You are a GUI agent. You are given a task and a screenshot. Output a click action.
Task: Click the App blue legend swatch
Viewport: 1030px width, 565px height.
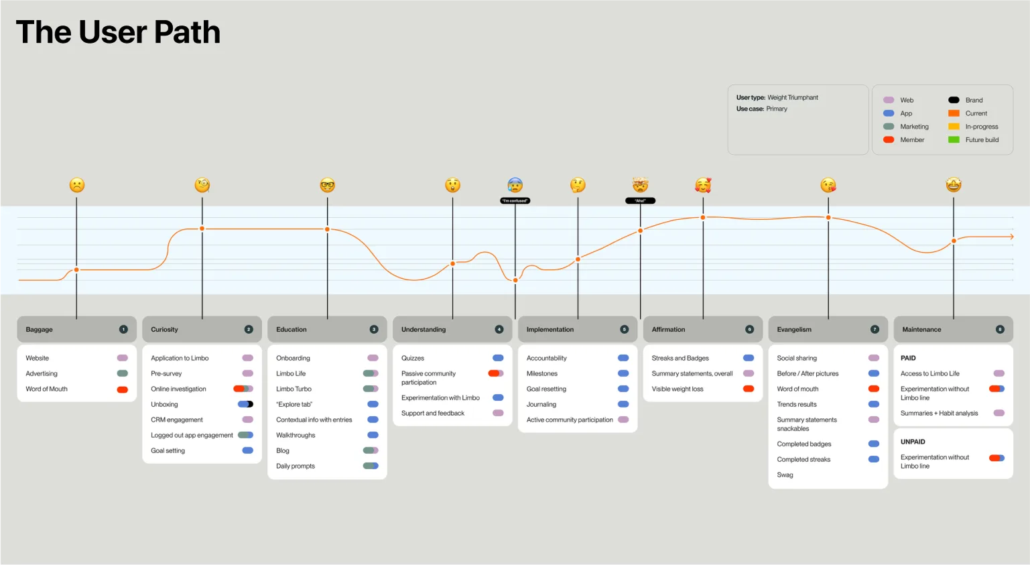(x=889, y=113)
